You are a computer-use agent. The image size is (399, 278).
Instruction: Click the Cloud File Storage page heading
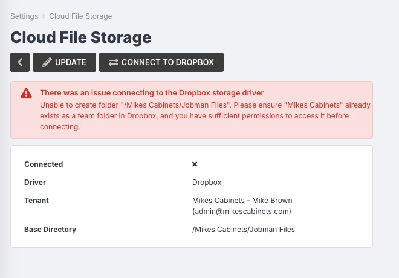click(81, 37)
